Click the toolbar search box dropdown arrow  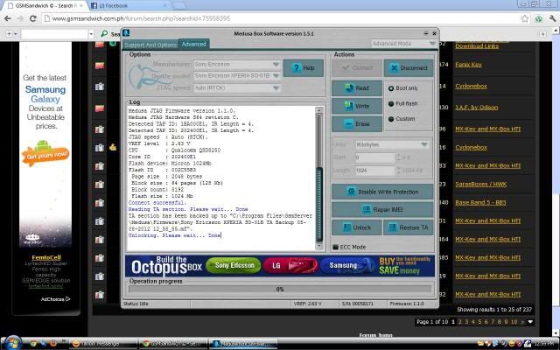point(91,34)
